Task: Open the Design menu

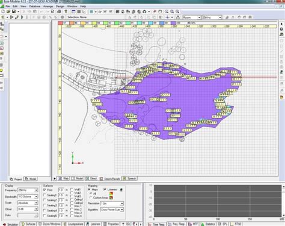Action: [60, 6]
